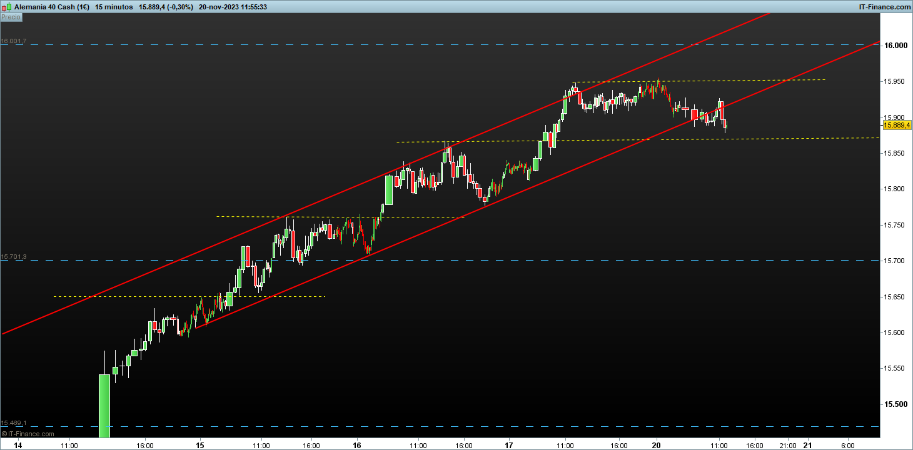913x450 pixels.
Task: Click the date label 20 on time axis
Action: coord(657,446)
